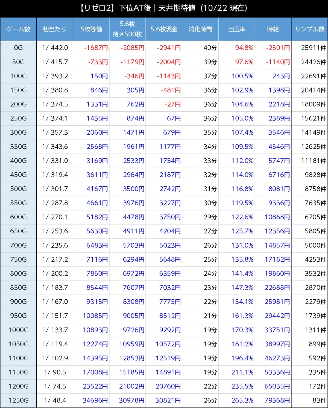Select the 50G row label
Viewport: 328px width, 408px height.
coord(18,62)
